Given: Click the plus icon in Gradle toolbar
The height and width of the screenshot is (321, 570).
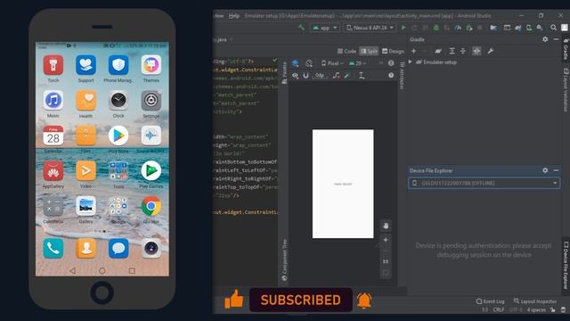Looking at the screenshot, I should point(413,52).
